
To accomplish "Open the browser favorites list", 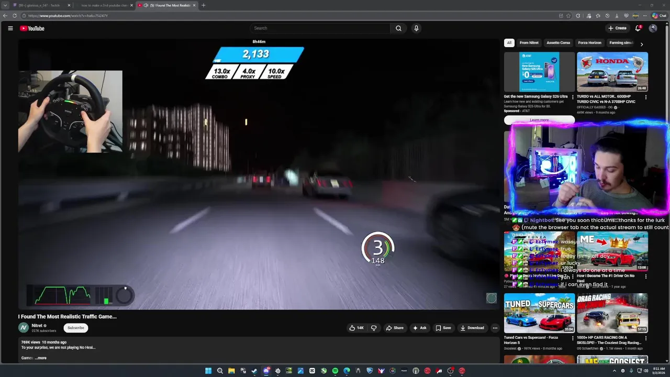I will click(x=598, y=16).
